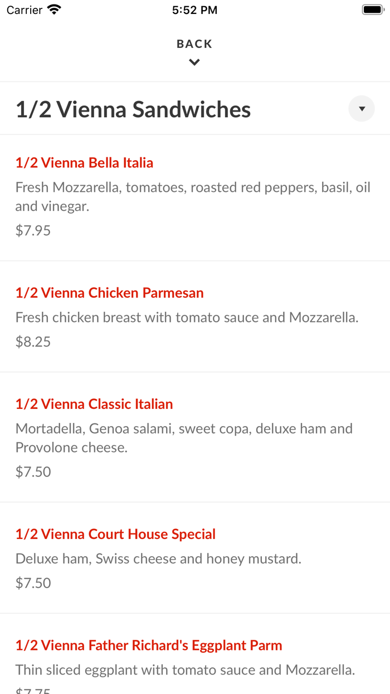The height and width of the screenshot is (694, 390).
Task: Tap the $8.25 price
Action: 33,341
